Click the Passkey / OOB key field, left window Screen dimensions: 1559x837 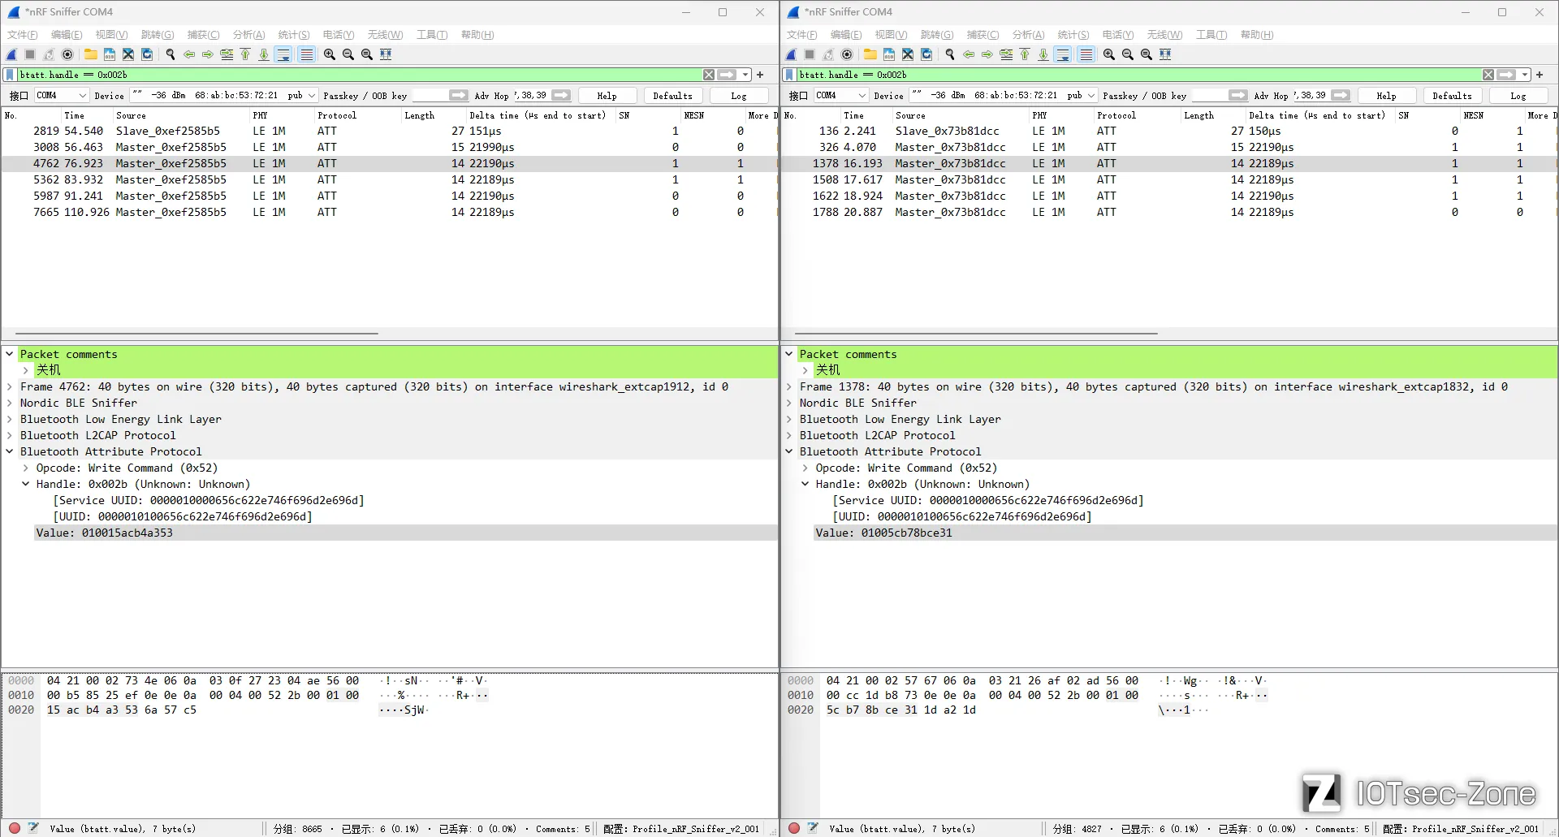429,96
